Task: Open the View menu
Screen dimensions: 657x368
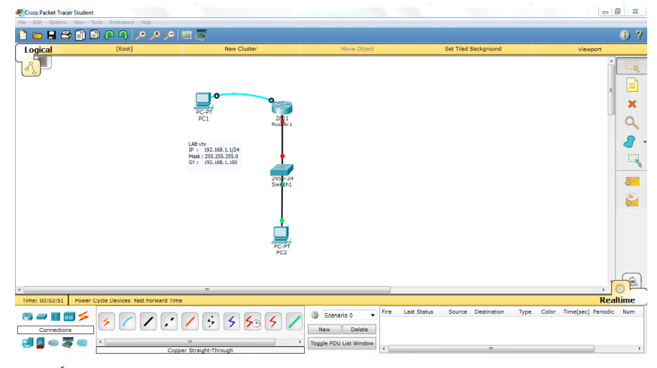Action: (78, 23)
